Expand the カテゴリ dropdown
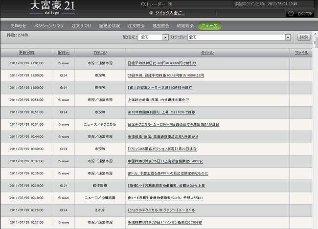Viewport: 318px width, 229px height. click(239, 37)
